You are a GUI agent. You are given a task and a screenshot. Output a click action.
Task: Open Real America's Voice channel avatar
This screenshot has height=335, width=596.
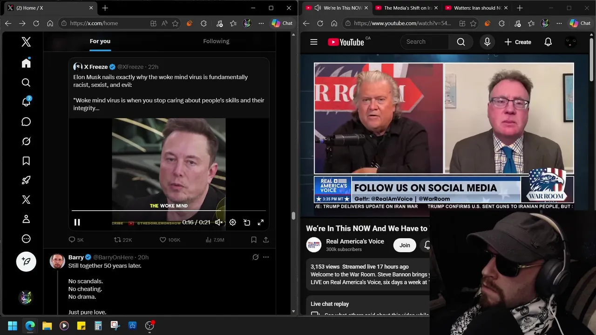[314, 245]
